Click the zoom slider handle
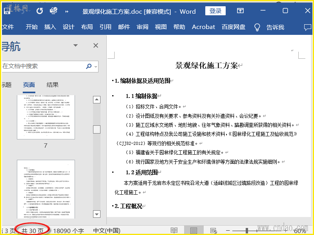The image size is (314, 235). point(247,231)
